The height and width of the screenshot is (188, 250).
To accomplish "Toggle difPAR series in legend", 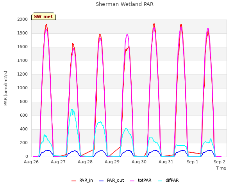I will coord(168,180).
